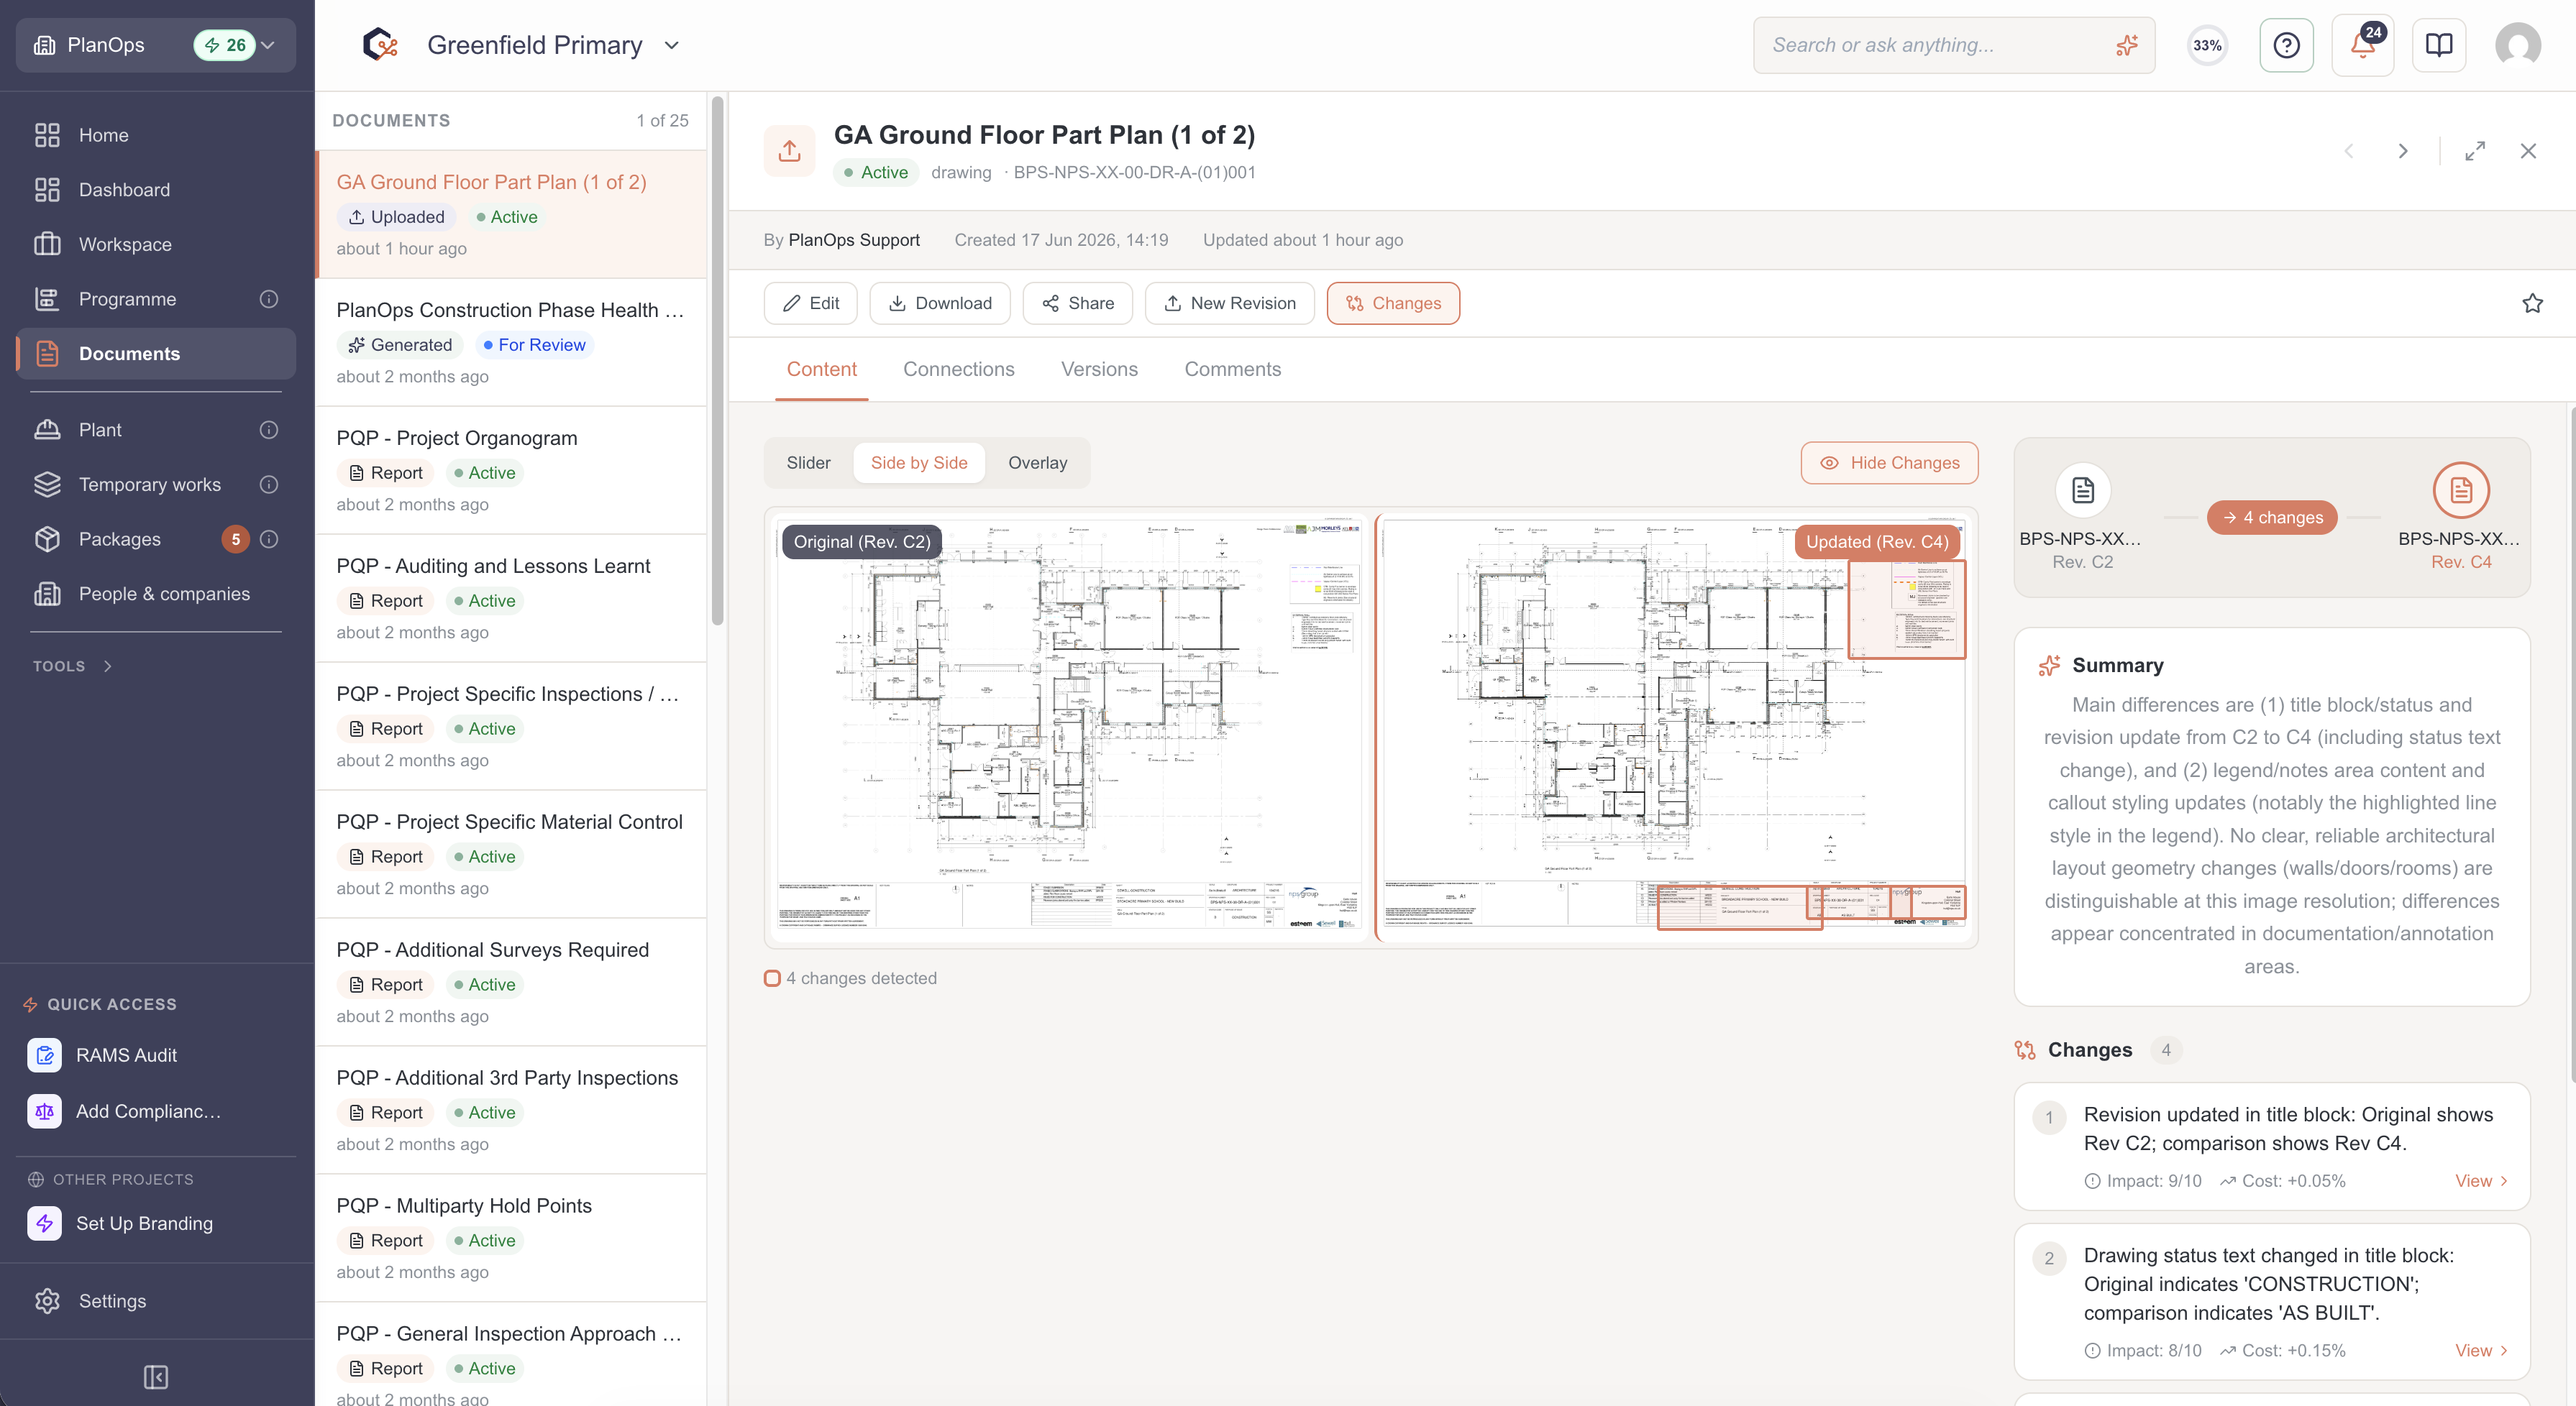The width and height of the screenshot is (2576, 1406).
Task: Click the Greenfield Primary project logo
Action: click(x=380, y=45)
